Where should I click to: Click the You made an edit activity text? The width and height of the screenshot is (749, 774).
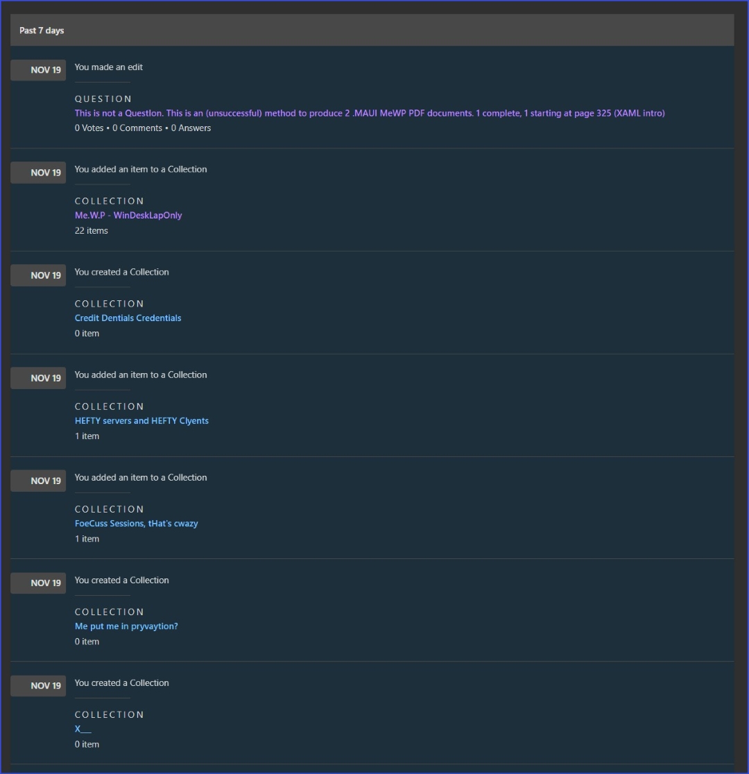(108, 67)
